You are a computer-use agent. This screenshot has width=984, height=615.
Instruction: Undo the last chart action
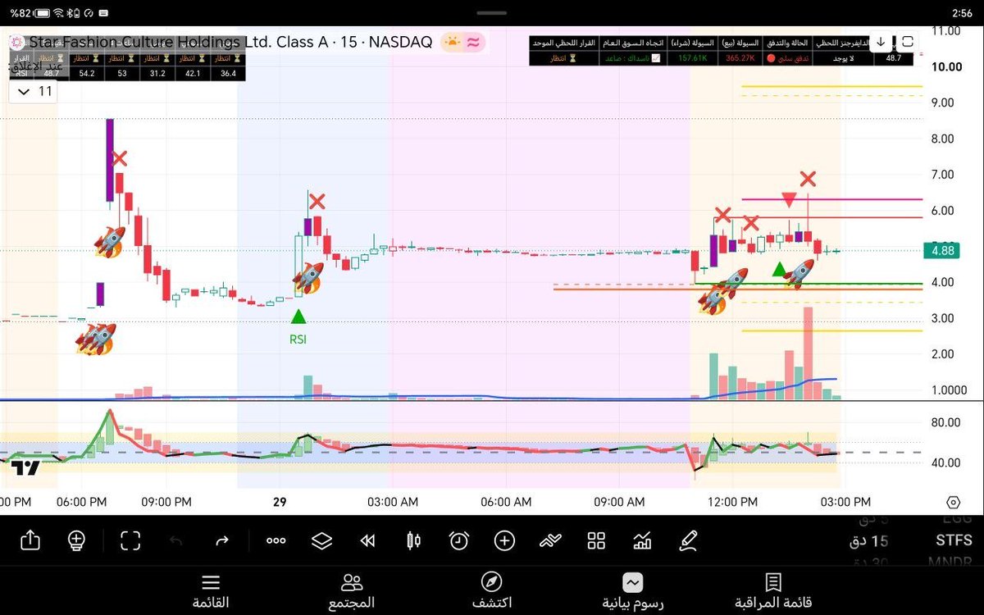176,540
